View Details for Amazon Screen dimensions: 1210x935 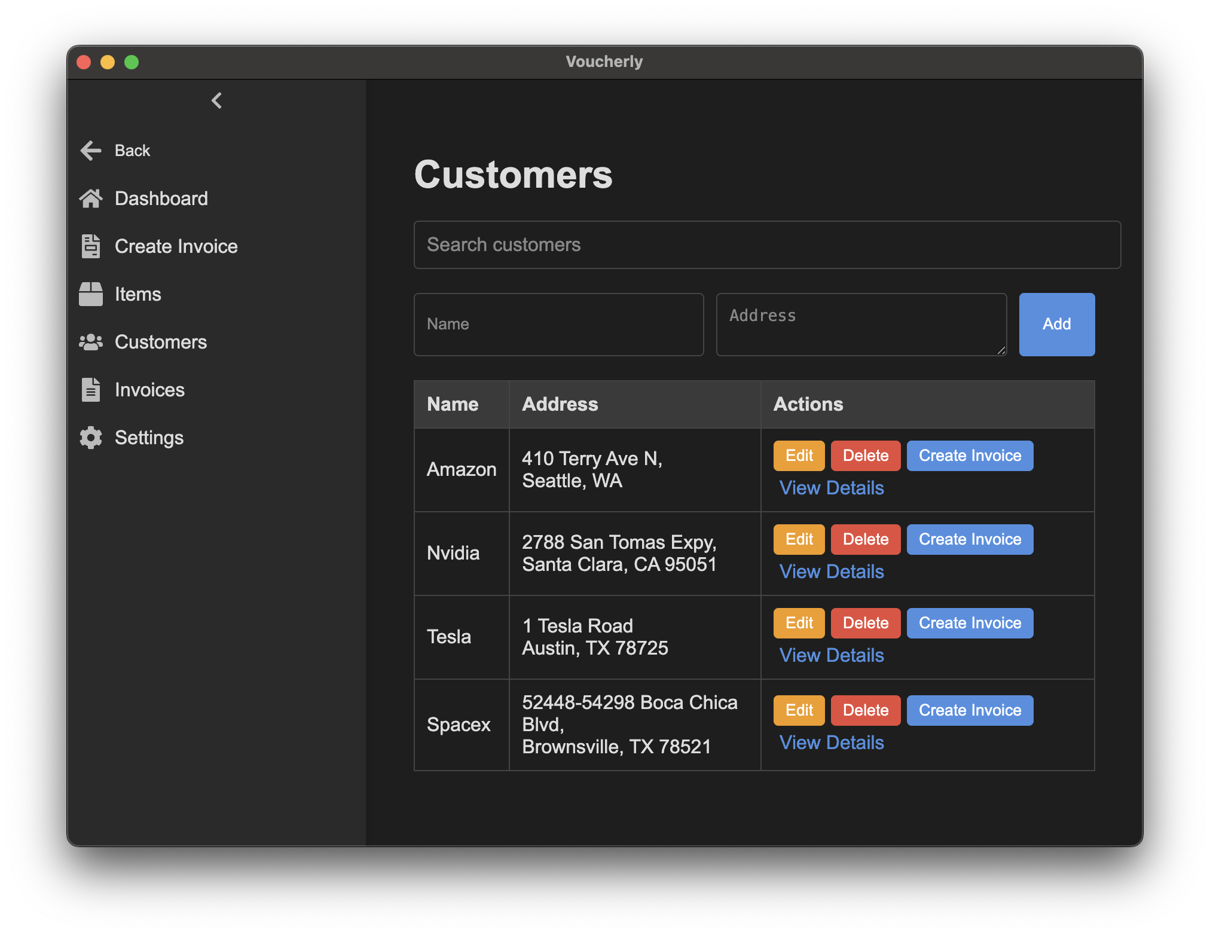[832, 488]
